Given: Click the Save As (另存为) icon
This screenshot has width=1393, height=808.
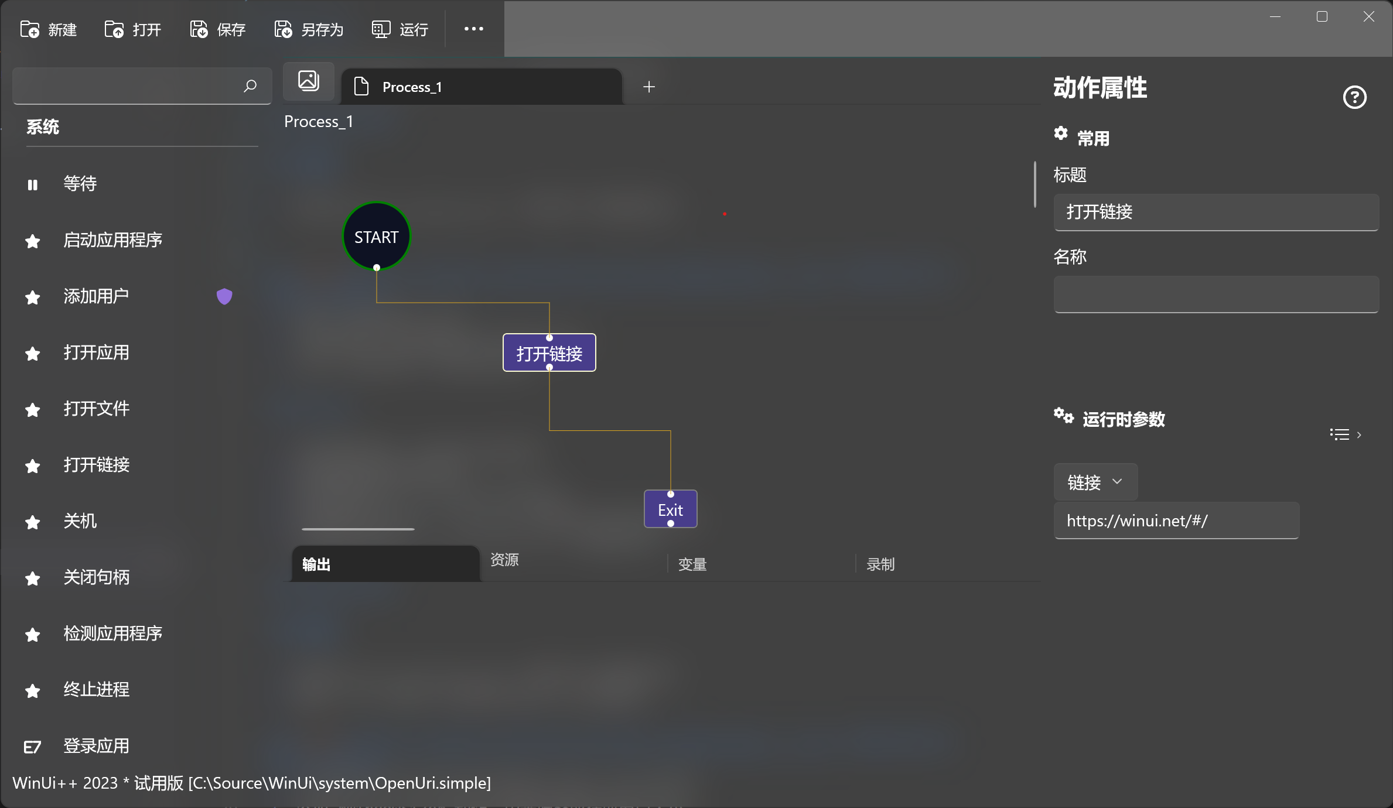Looking at the screenshot, I should pyautogui.click(x=284, y=29).
